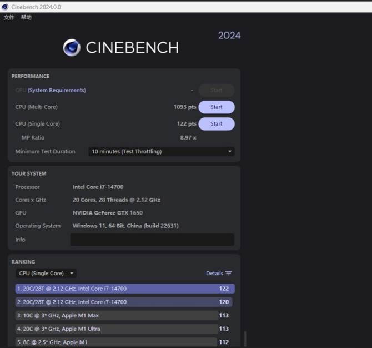Click the Cinebench sphere logo

(72, 47)
